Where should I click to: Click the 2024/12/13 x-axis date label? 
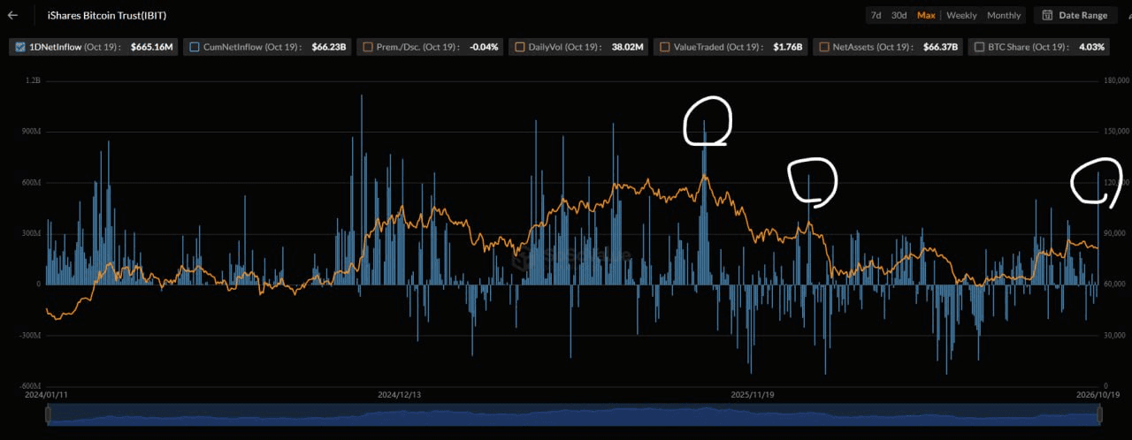pos(400,395)
